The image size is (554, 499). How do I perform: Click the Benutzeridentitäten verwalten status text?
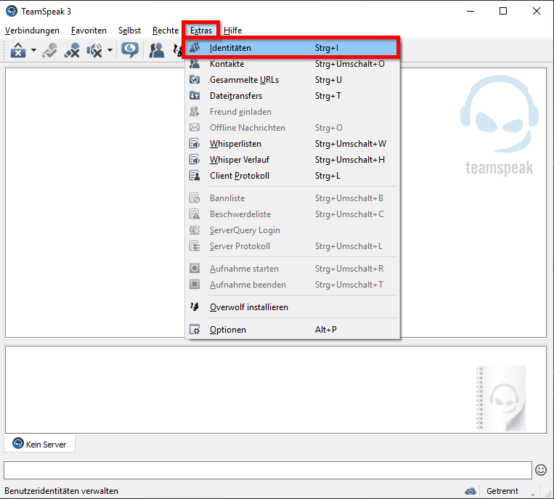point(61,491)
